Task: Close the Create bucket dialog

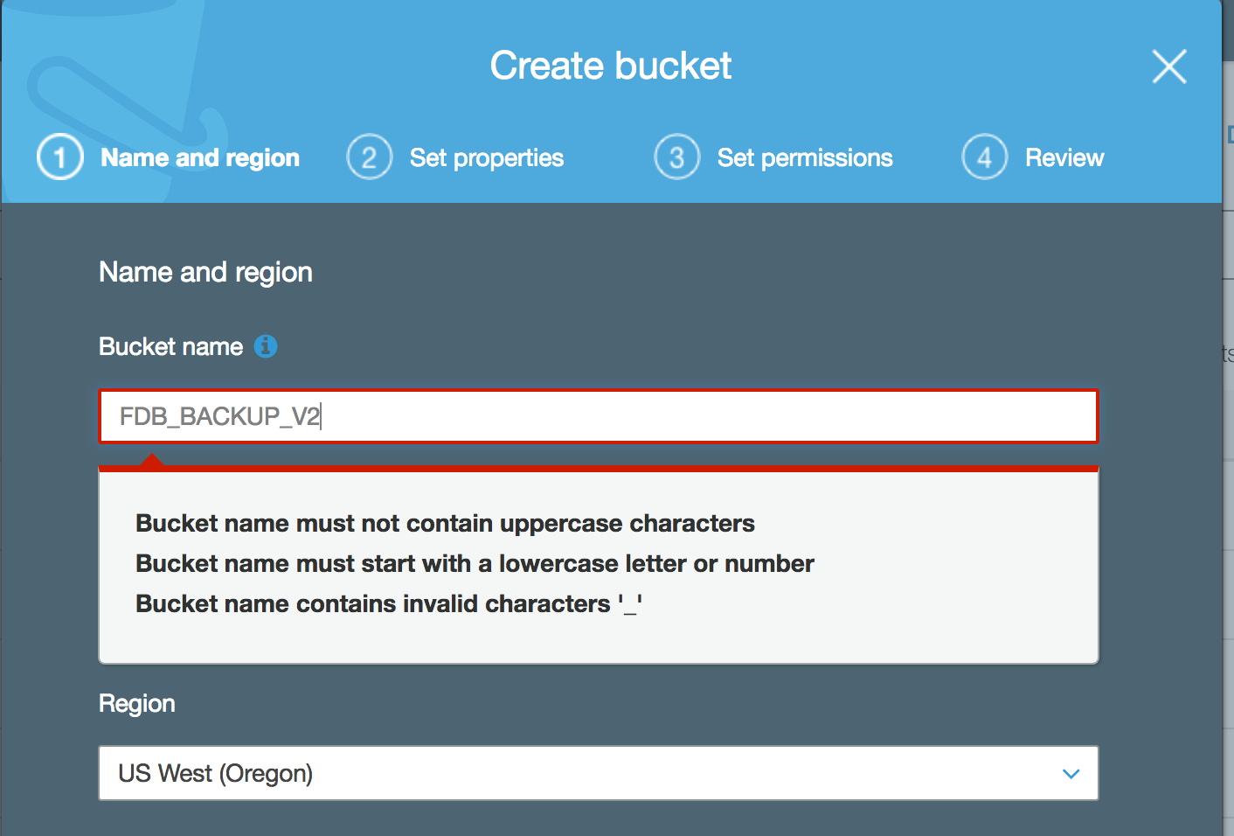Action: point(1168,66)
